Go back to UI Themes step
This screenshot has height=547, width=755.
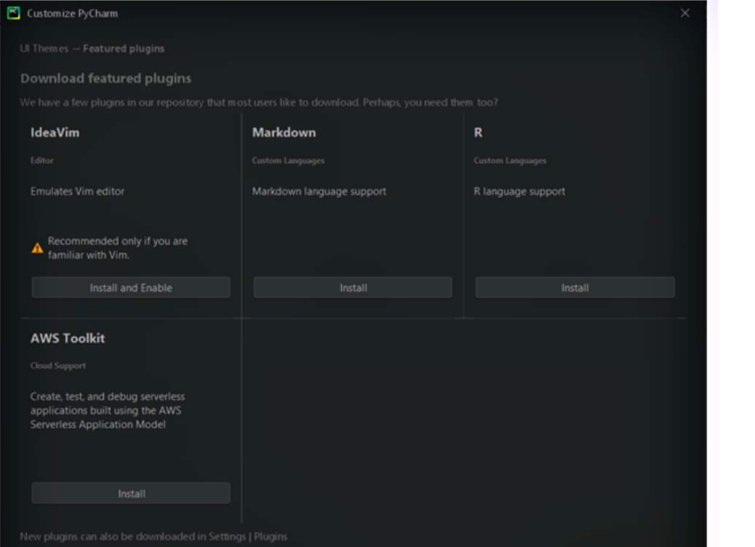point(45,49)
